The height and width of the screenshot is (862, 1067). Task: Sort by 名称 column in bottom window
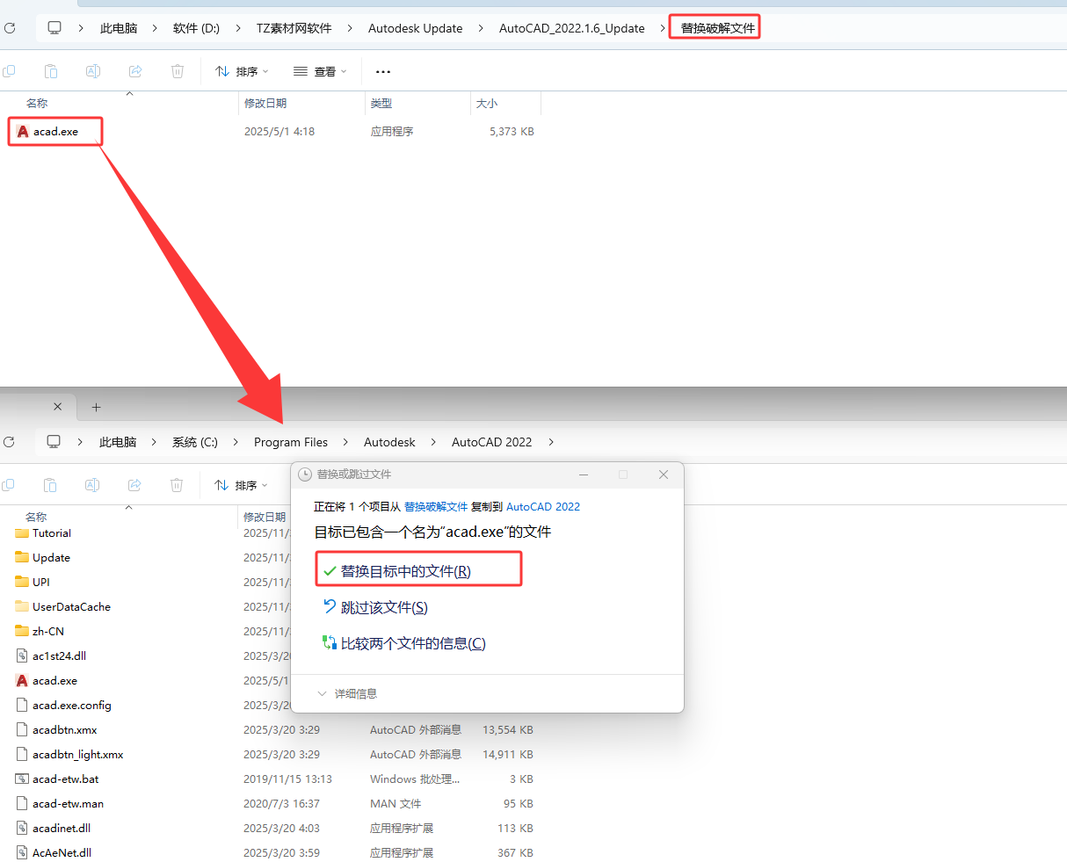click(x=36, y=517)
